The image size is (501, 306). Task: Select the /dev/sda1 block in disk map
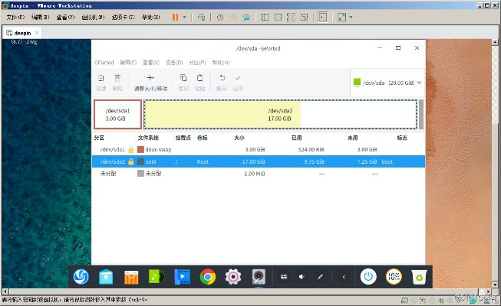(117, 114)
